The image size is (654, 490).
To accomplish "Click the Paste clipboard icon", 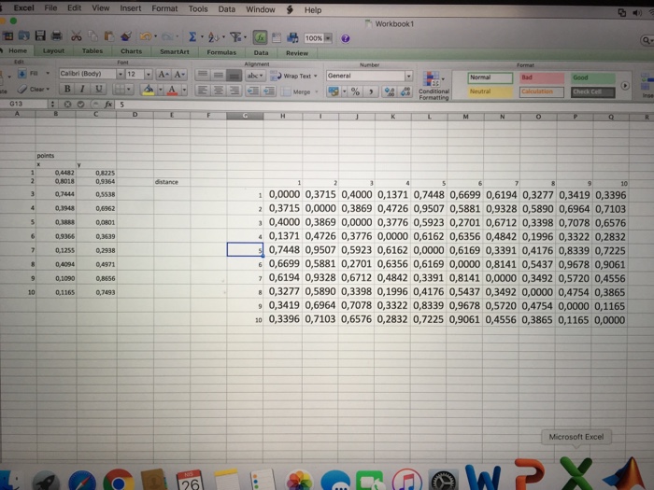I will pyautogui.click(x=109, y=36).
